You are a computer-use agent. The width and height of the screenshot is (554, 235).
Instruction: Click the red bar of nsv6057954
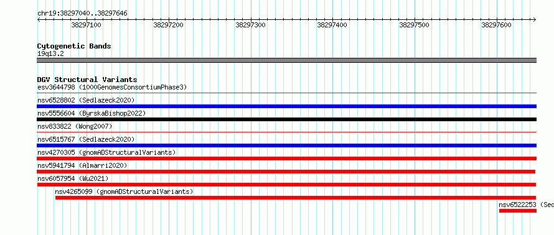pyautogui.click(x=286, y=185)
